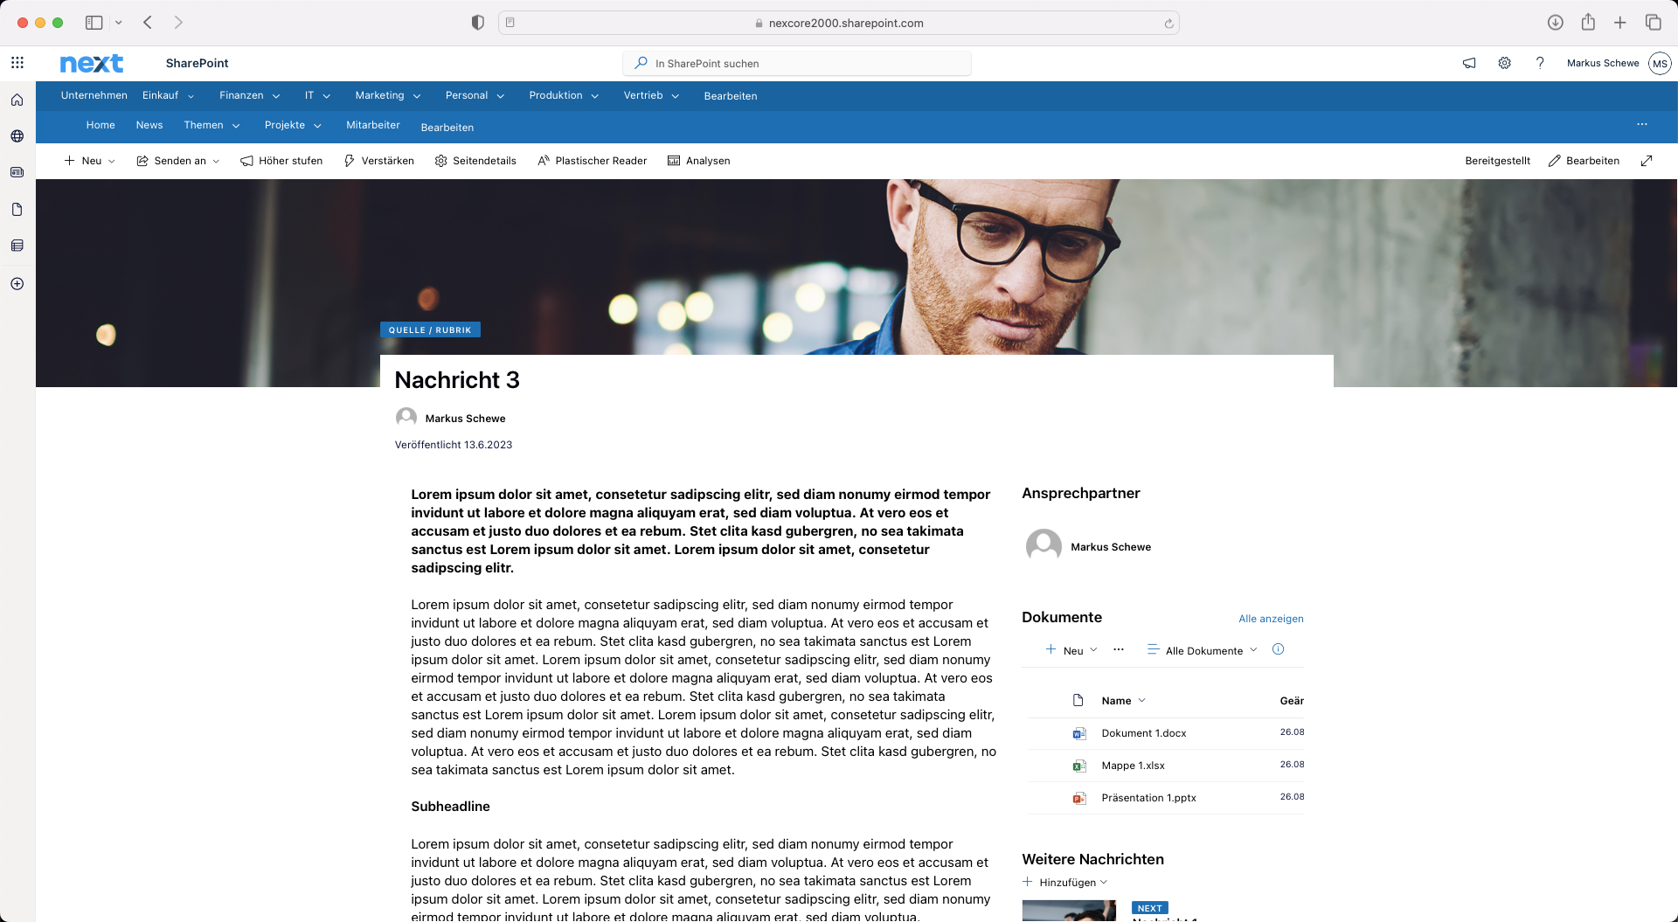Open a new Safari tab
This screenshot has width=1678, height=922.
1620,23
